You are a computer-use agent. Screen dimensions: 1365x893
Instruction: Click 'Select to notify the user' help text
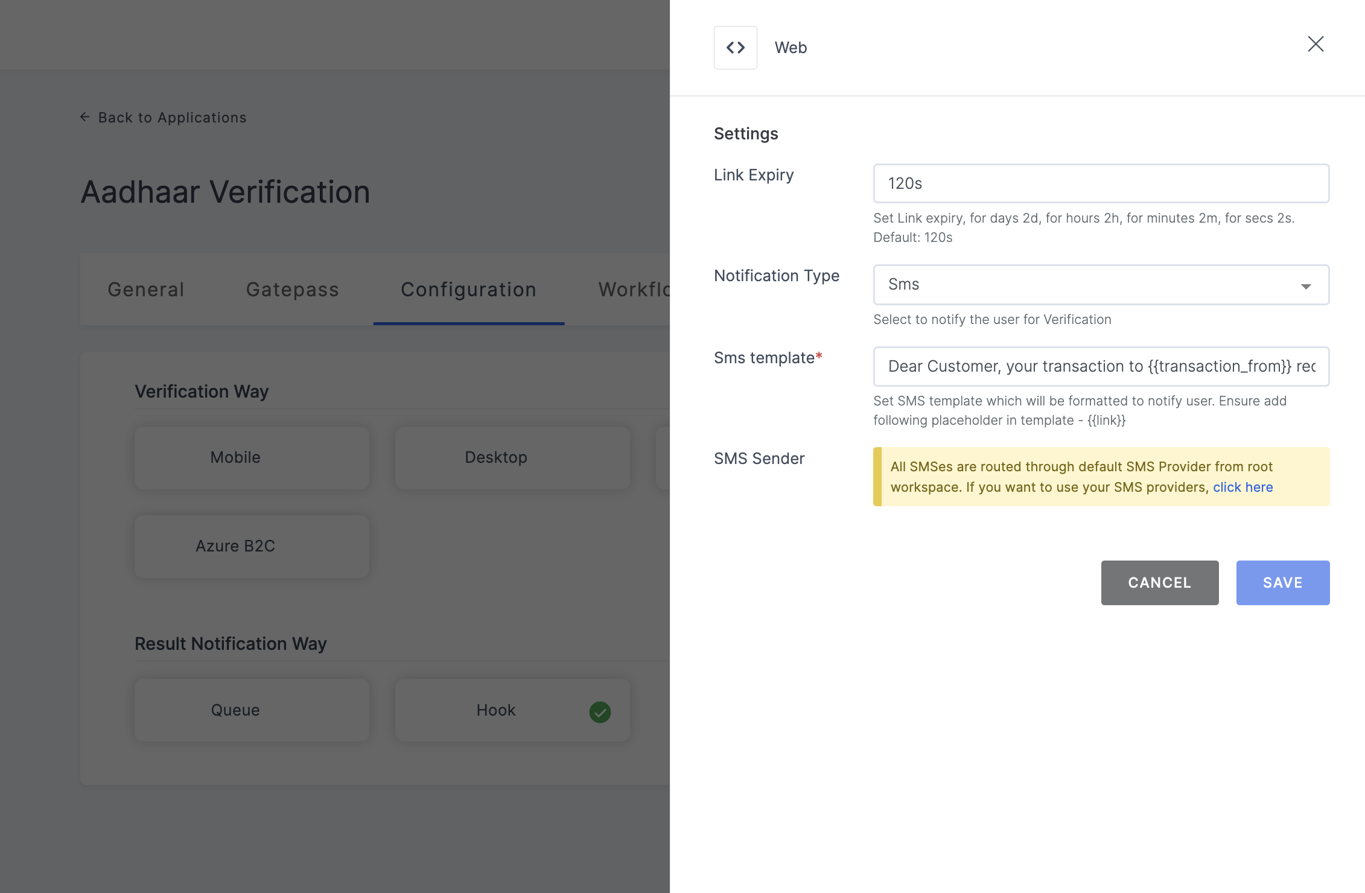tap(992, 319)
